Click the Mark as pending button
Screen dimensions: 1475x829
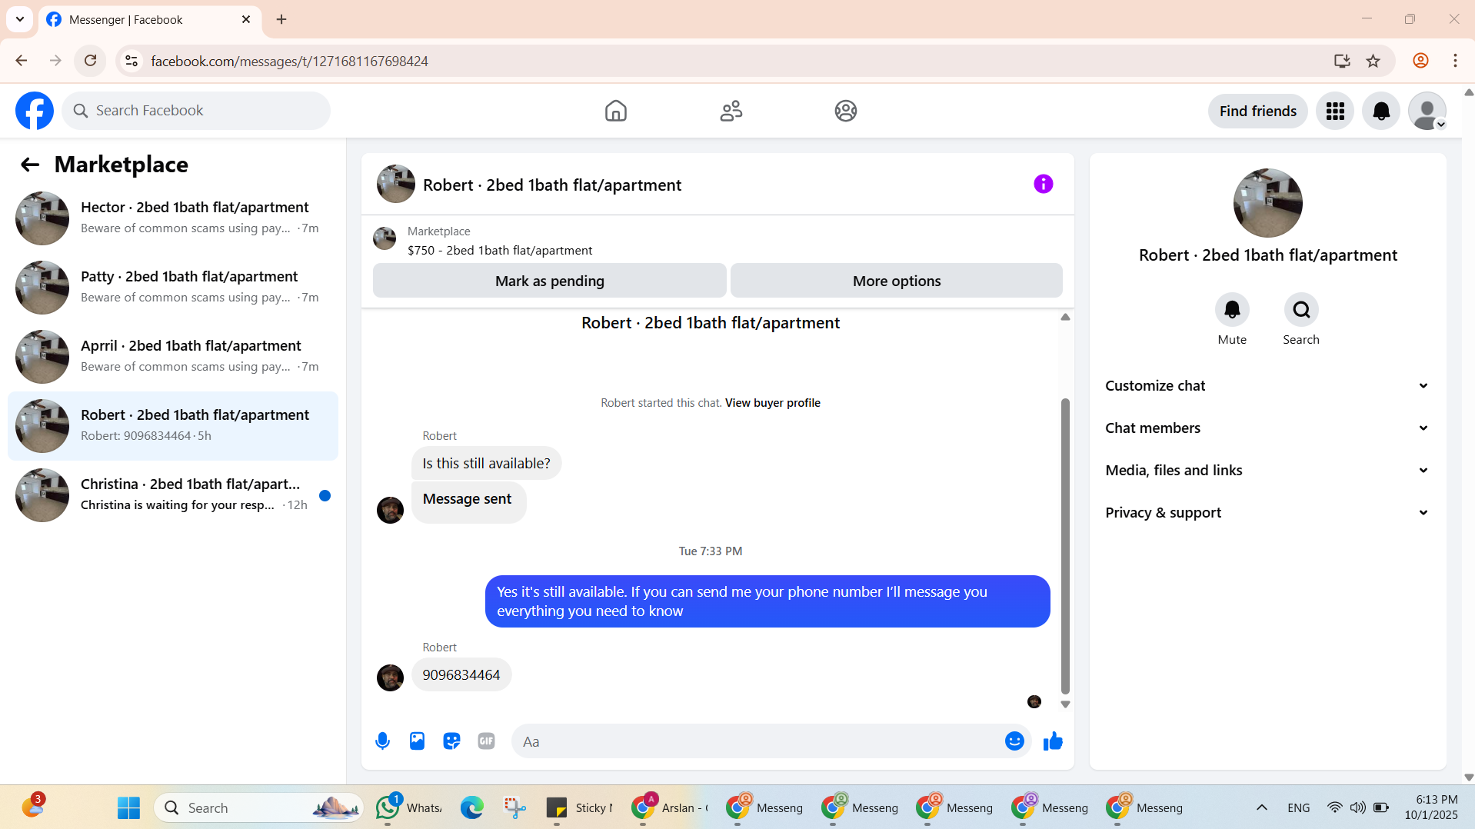pos(550,281)
